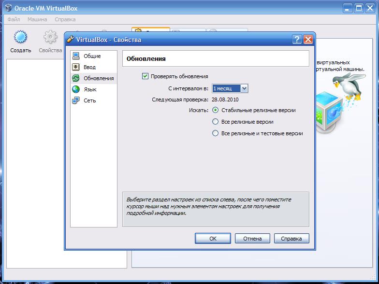Click the Язык globe icon in sidebar

76,89
